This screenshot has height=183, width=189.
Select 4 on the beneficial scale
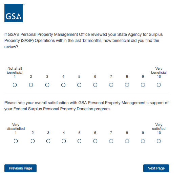[x=63, y=85]
